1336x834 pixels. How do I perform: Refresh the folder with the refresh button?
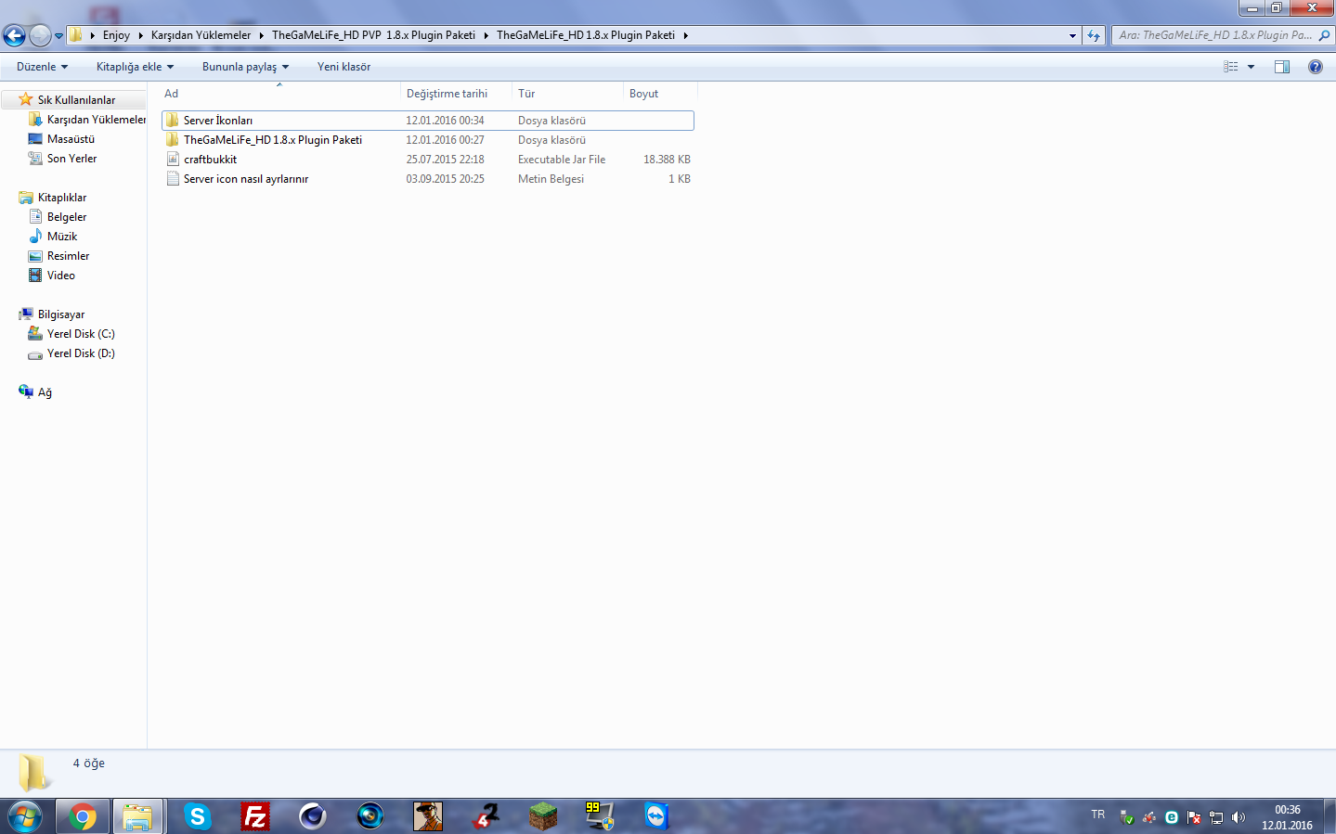coord(1094,35)
